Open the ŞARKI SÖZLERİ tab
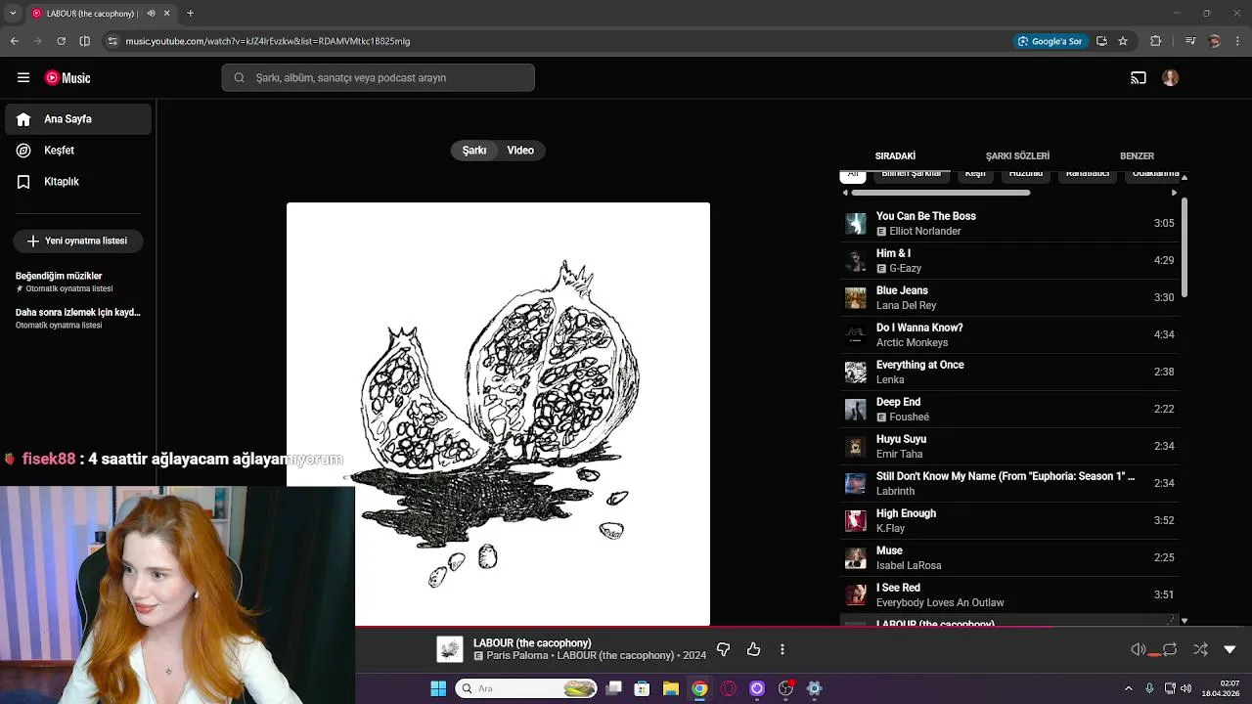 click(x=1017, y=156)
